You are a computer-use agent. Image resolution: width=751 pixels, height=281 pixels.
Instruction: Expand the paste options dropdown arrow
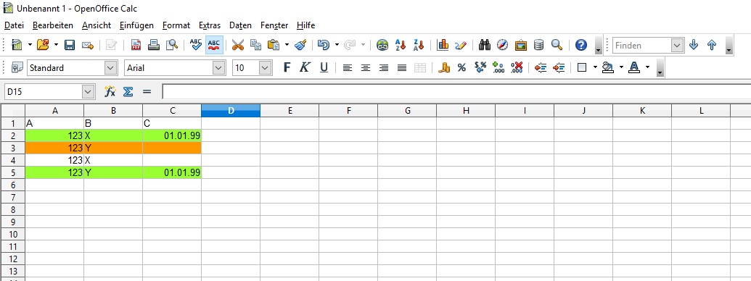click(x=287, y=45)
